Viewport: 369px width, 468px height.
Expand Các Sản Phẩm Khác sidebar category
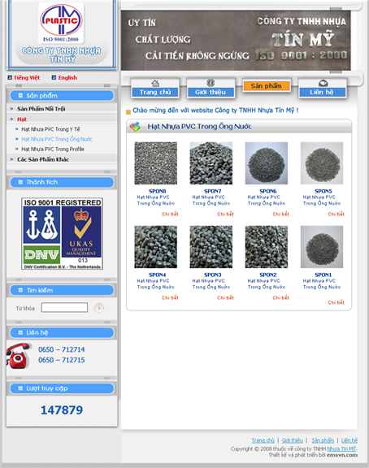click(43, 159)
